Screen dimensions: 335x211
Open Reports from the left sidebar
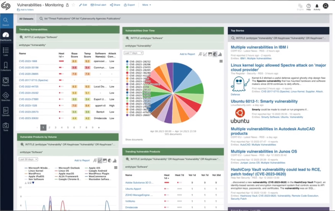6,82
